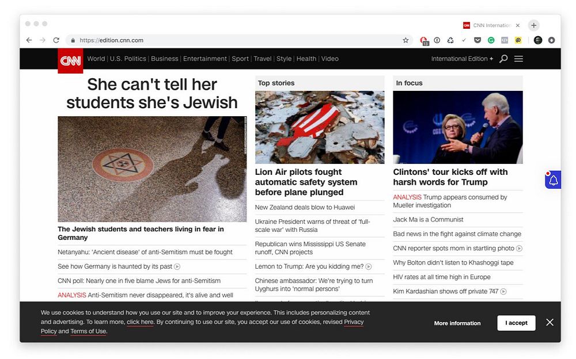Click the lock icon beside the URL
This screenshot has width=576, height=359.
73,40
